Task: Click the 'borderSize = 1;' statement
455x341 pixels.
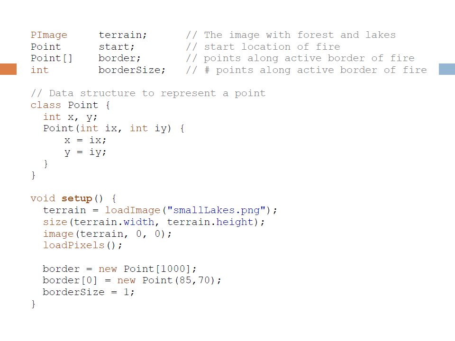Action: click(x=89, y=292)
